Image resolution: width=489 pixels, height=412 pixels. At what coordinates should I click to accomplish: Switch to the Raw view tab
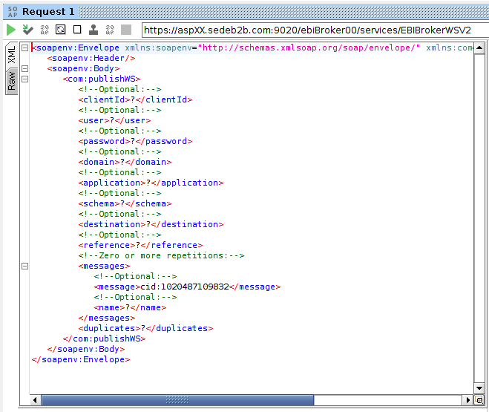coord(11,81)
